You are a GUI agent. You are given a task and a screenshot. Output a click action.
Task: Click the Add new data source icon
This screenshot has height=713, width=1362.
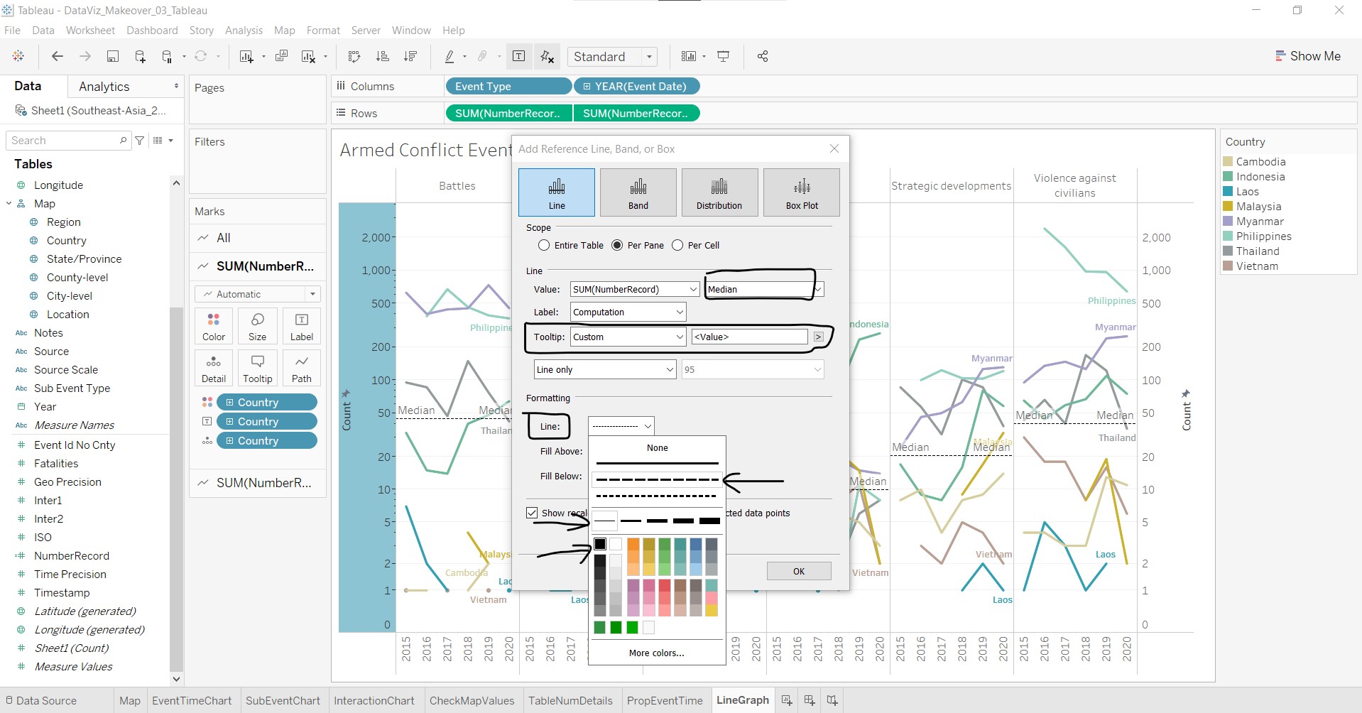click(x=140, y=57)
